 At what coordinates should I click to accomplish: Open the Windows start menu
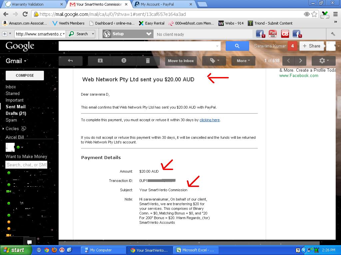(x=14, y=250)
